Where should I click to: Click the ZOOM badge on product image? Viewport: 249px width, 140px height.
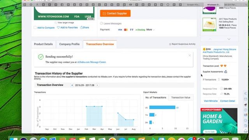(x=91, y=19)
